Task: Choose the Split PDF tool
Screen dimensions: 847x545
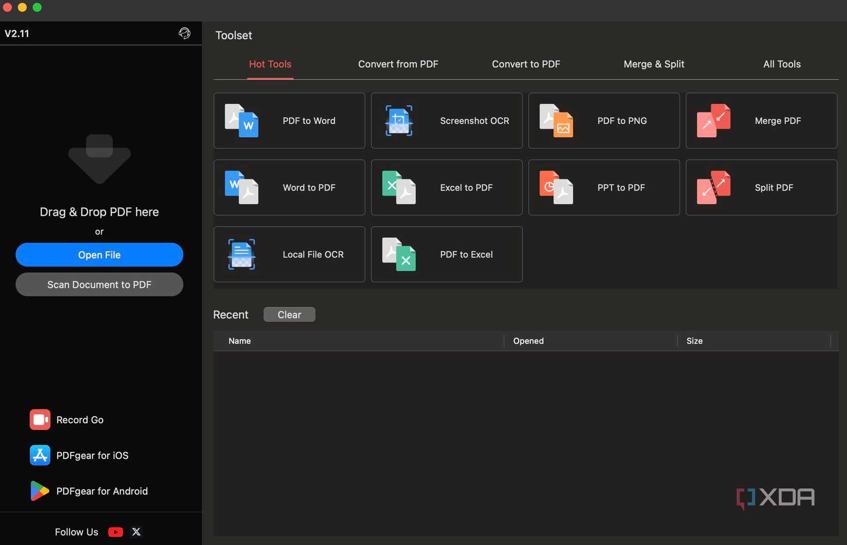Action: 761,187
